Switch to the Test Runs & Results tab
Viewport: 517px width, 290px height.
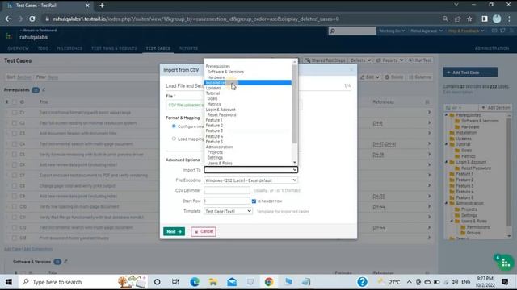[x=114, y=48]
